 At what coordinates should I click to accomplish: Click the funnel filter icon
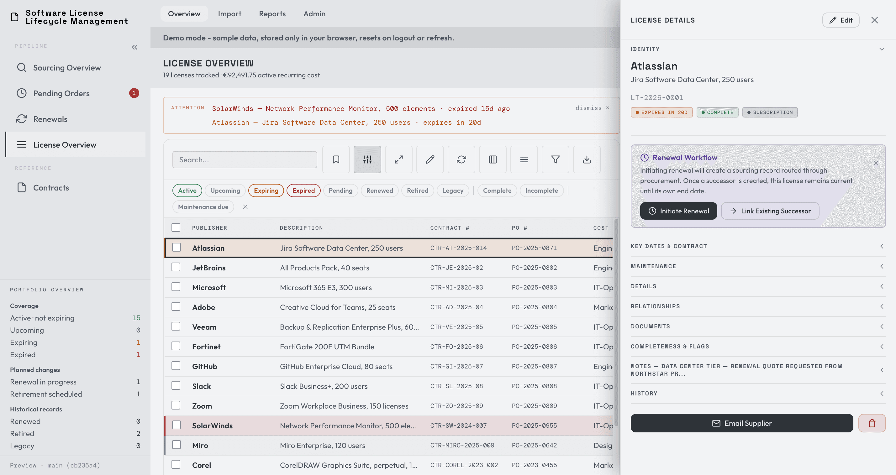click(555, 159)
